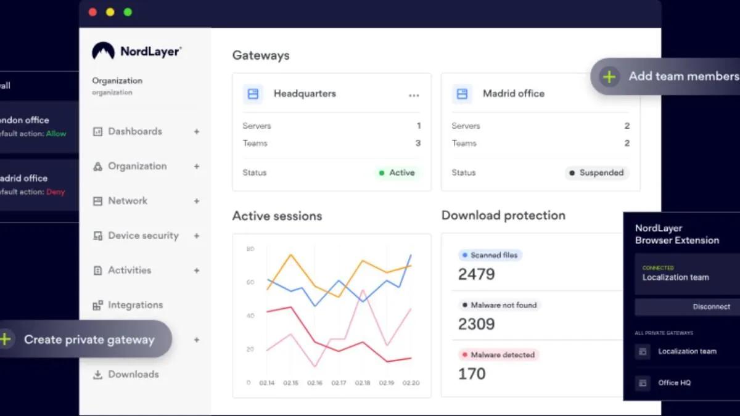
Task: Expand the Dashboards menu with the plus
Action: [x=197, y=131]
